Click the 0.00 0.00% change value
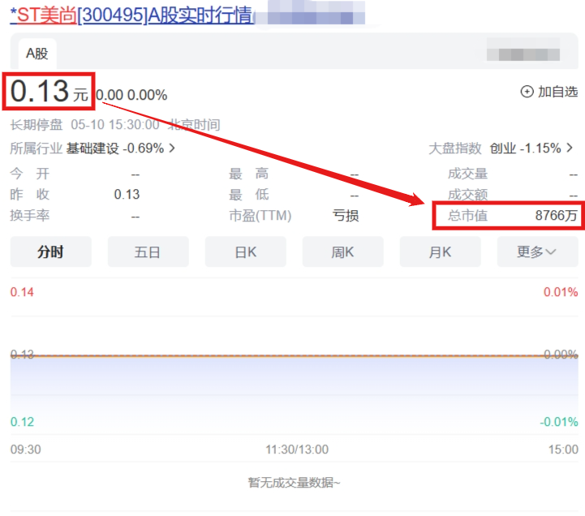The width and height of the screenshot is (585, 516). [131, 95]
